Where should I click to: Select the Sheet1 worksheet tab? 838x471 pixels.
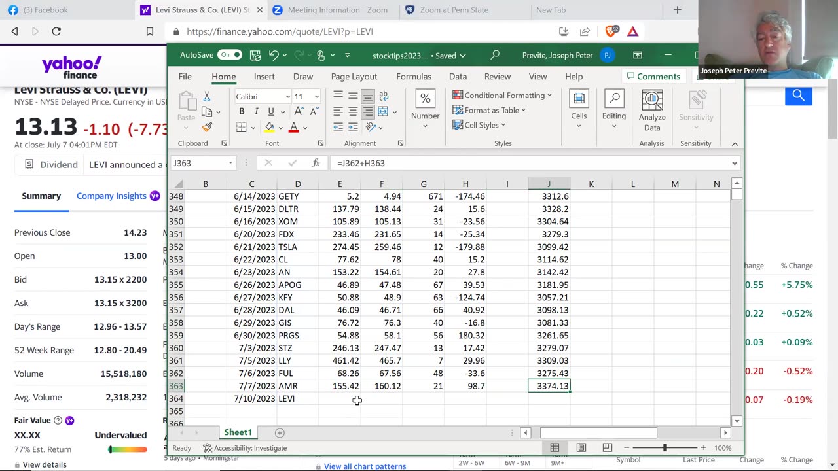(238, 432)
